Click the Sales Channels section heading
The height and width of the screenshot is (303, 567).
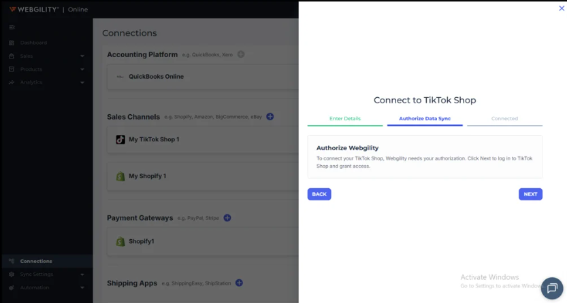(x=133, y=117)
